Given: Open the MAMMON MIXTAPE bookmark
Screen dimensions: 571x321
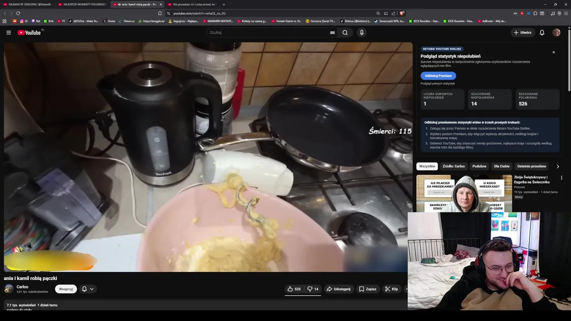Looking at the screenshot, I should click(218, 21).
